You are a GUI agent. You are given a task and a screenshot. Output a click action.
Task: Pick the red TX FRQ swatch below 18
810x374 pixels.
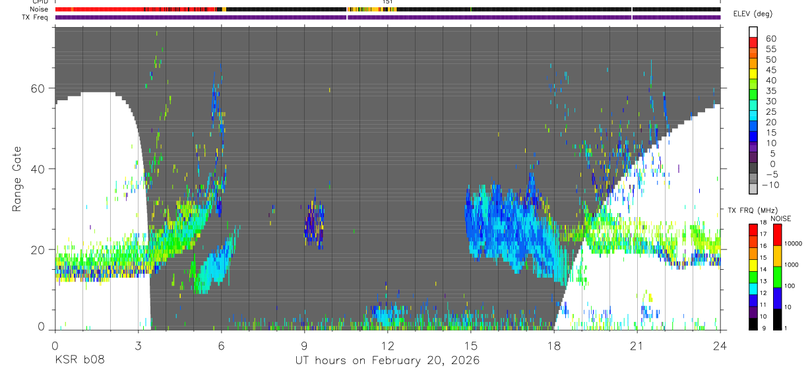tap(753, 229)
